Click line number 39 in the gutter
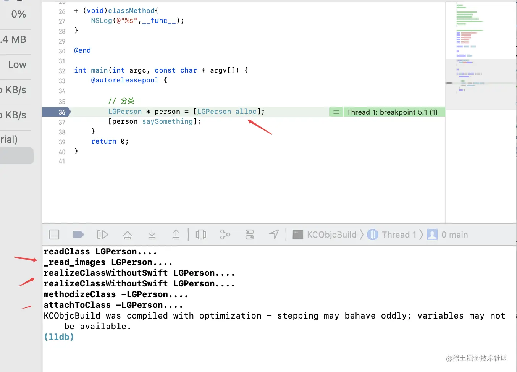The width and height of the screenshot is (517, 372). pyautogui.click(x=62, y=142)
